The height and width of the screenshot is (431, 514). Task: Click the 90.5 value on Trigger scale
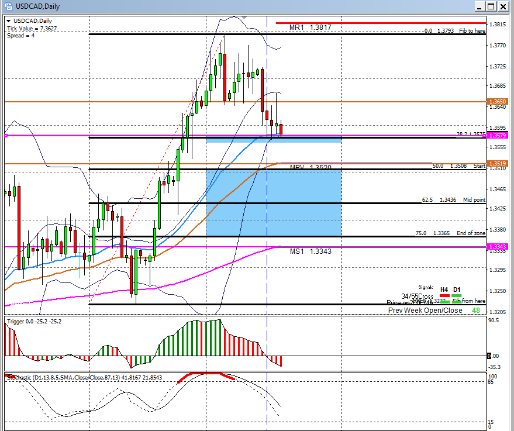(x=494, y=320)
